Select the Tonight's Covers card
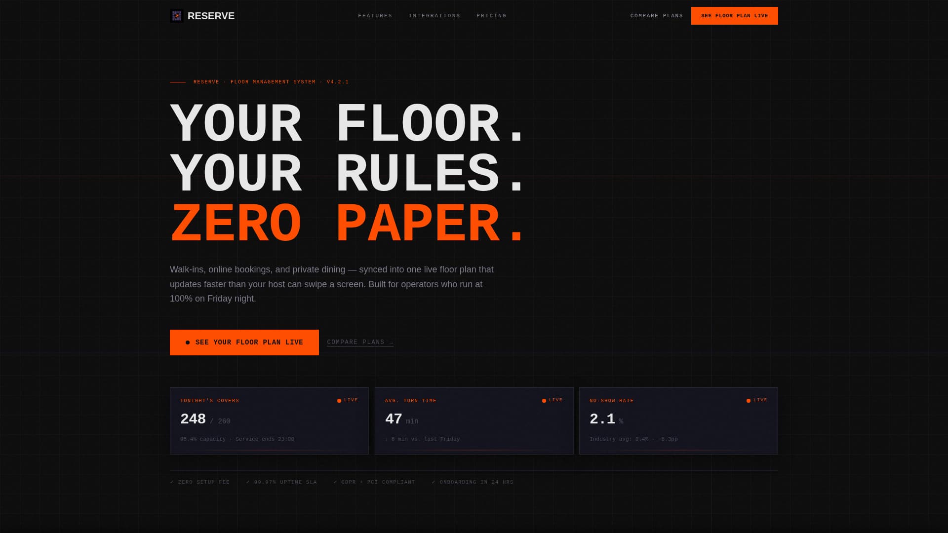Viewport: 948px width, 533px height. pos(269,420)
